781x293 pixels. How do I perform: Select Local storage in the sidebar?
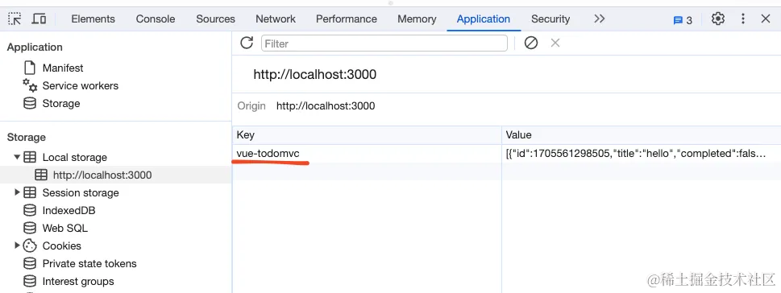pyautogui.click(x=75, y=157)
